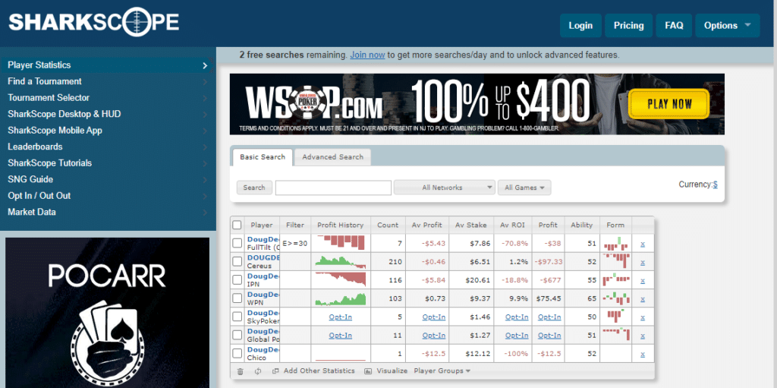This screenshot has width=777, height=388.
Task: Click the Form chart in the FullTilt row
Action: 616,244
